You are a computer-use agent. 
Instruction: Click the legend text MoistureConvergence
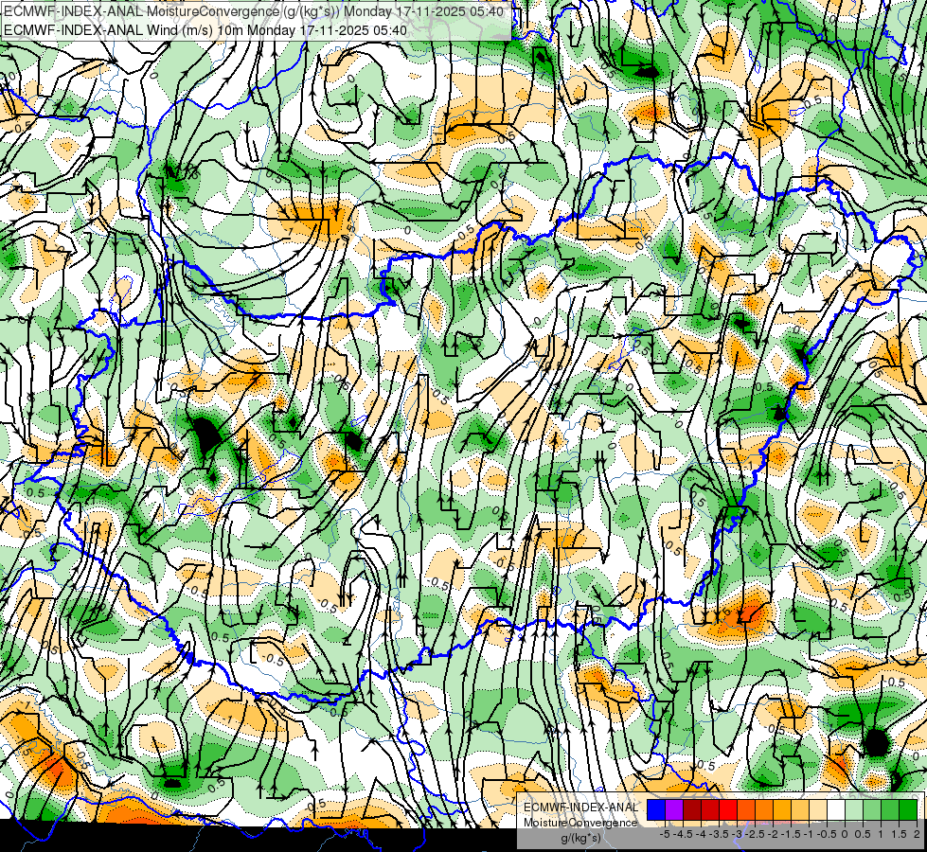coord(580,823)
